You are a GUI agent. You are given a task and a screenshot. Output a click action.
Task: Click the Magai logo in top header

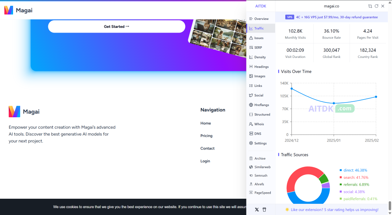click(x=18, y=10)
